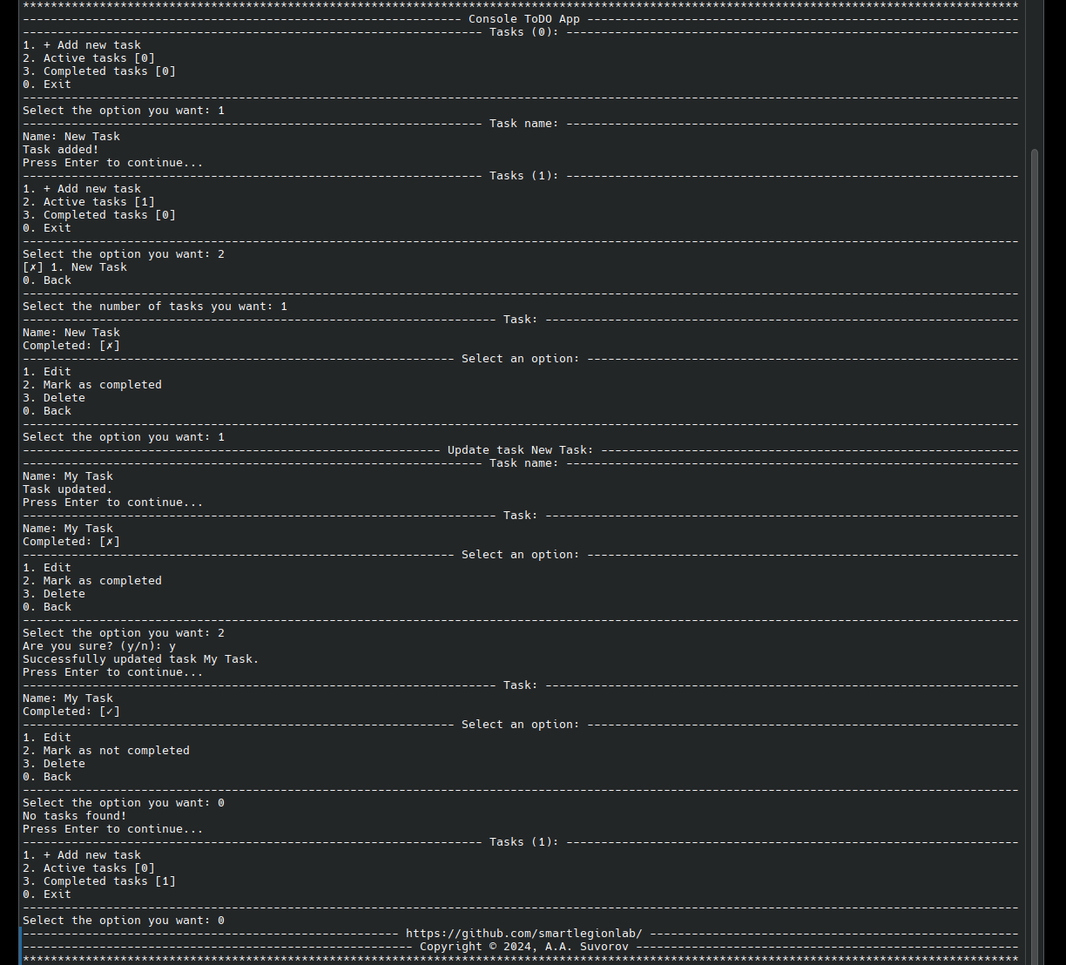Click 'Successfully updated task My Task.' line
The width and height of the screenshot is (1066, 965).
[x=141, y=659]
